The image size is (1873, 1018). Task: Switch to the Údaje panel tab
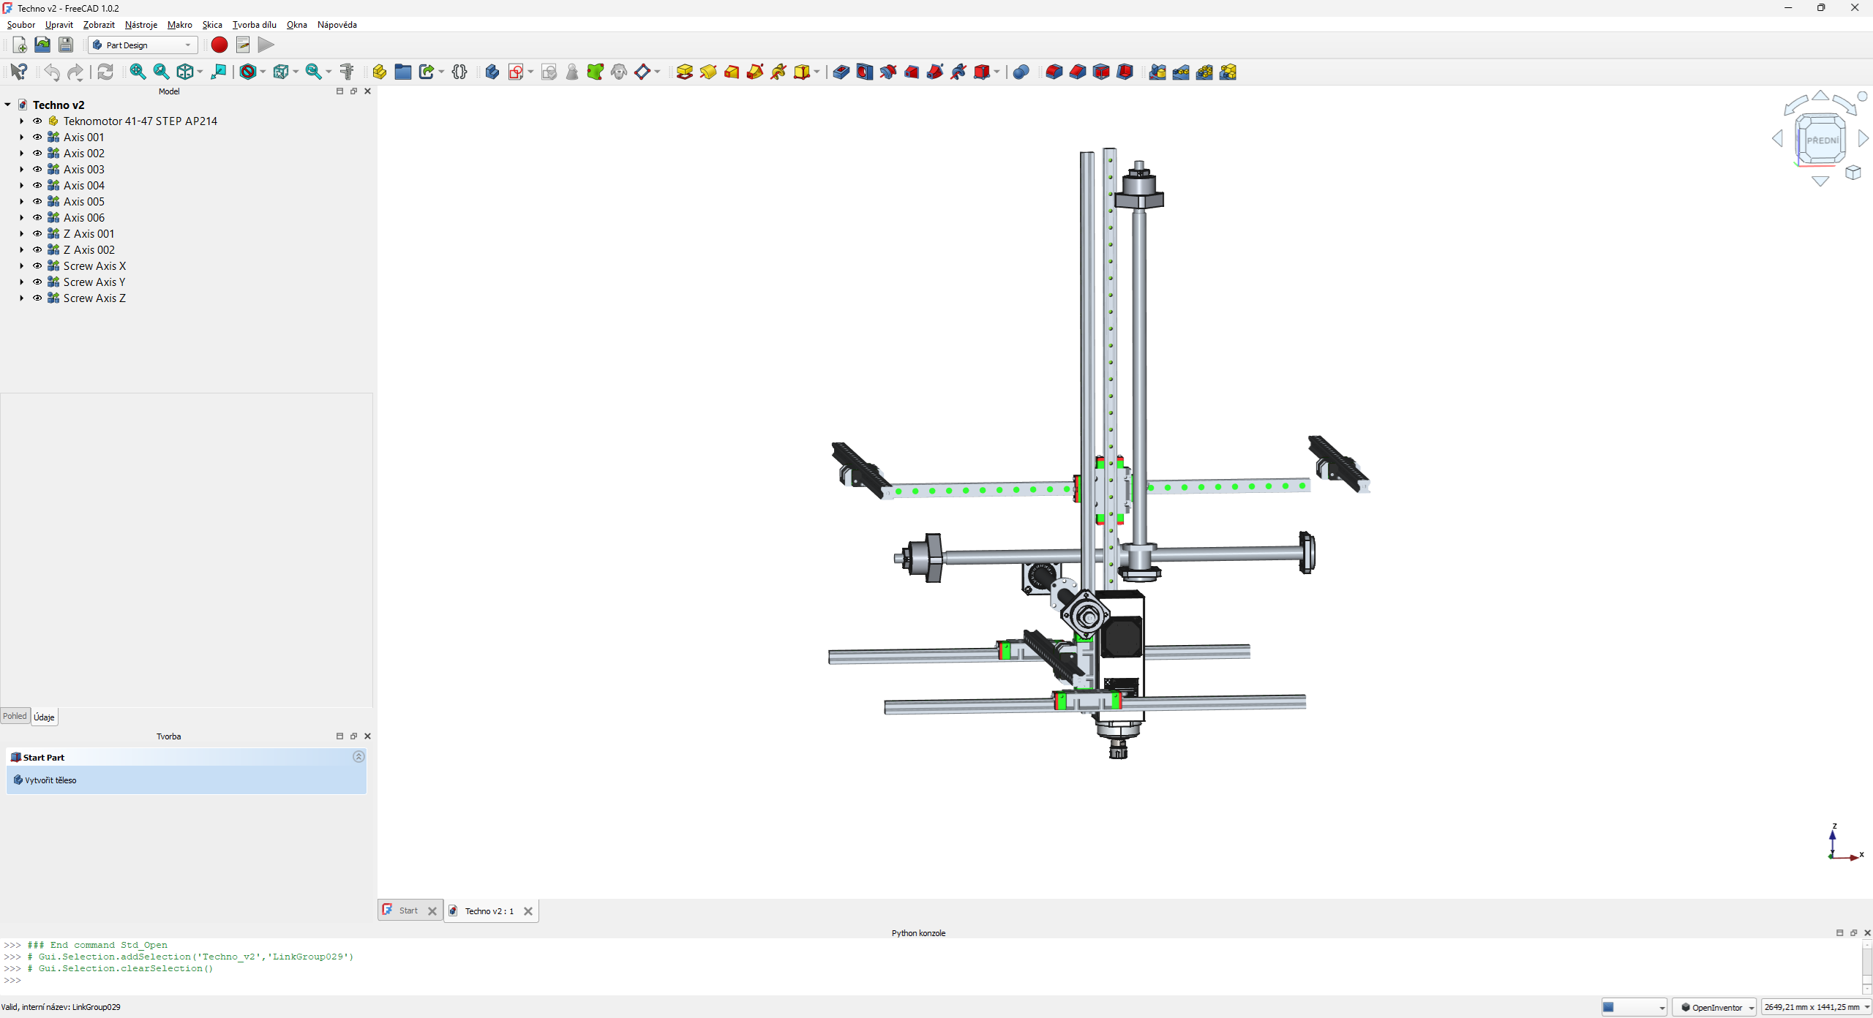tap(44, 717)
